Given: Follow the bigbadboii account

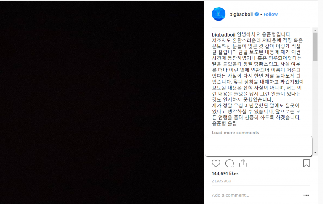Looking at the screenshot, I should point(270,14).
